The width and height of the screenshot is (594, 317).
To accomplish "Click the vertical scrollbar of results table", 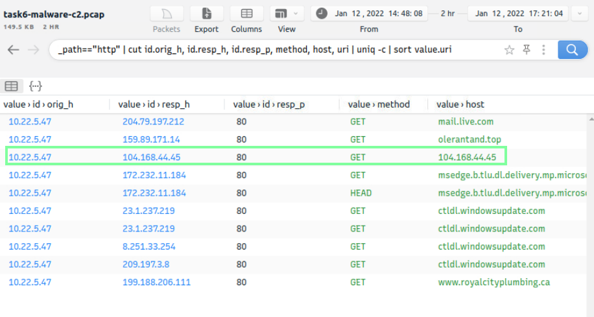I will [590, 194].
